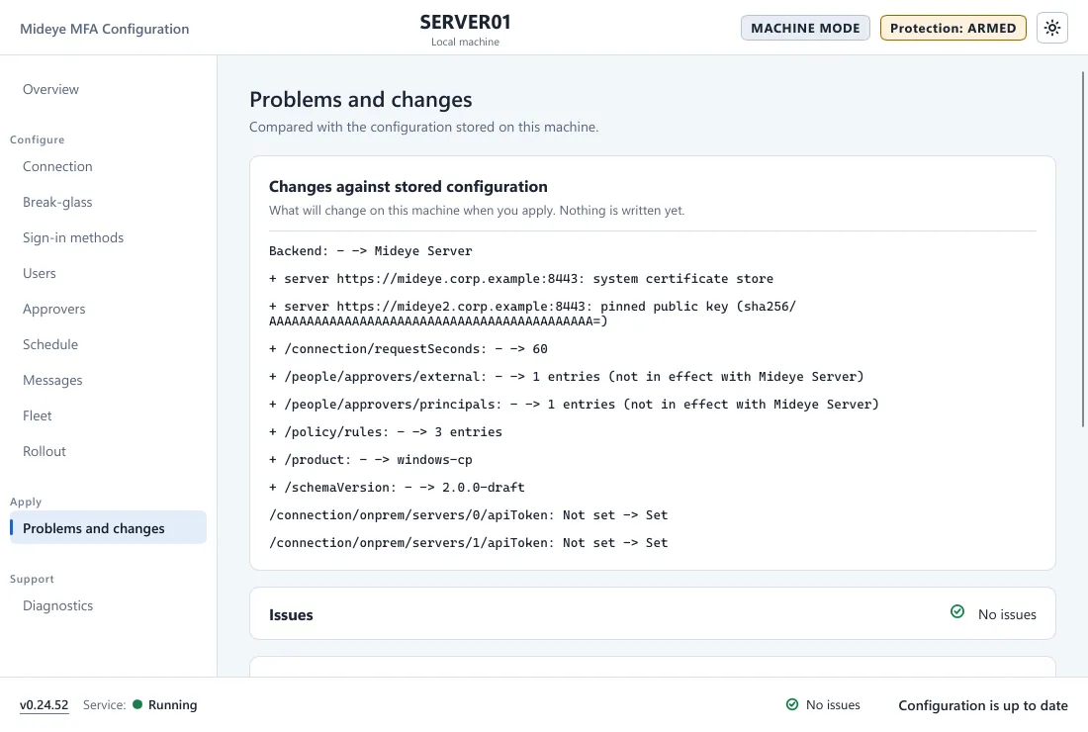Screen dimensions: 1088x732
Task: Click the Issues card heading
Action: (x=291, y=614)
